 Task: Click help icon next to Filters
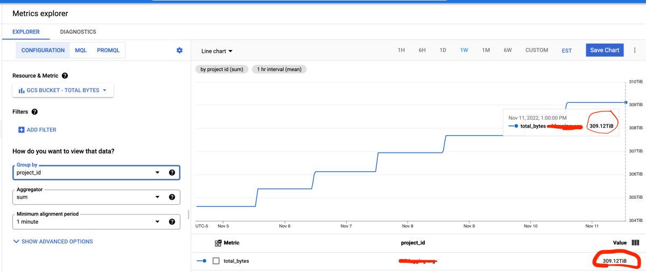click(x=34, y=111)
